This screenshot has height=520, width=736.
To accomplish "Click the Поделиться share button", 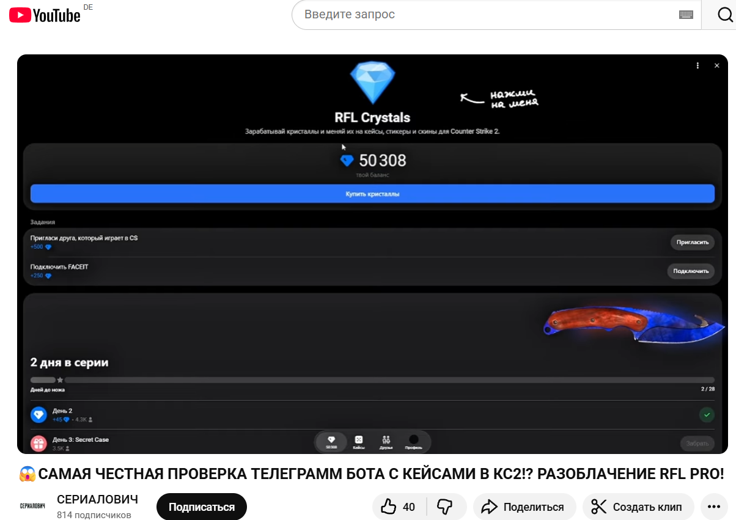I will pyautogui.click(x=524, y=507).
